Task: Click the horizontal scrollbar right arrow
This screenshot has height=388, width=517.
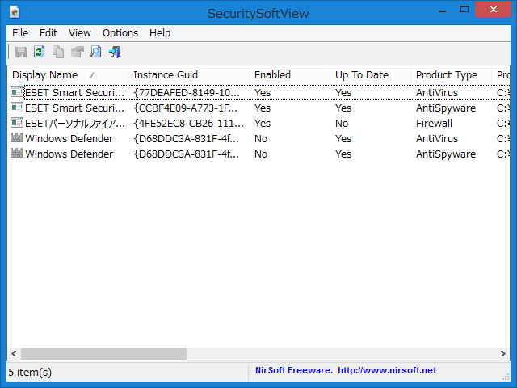Action: click(x=502, y=354)
